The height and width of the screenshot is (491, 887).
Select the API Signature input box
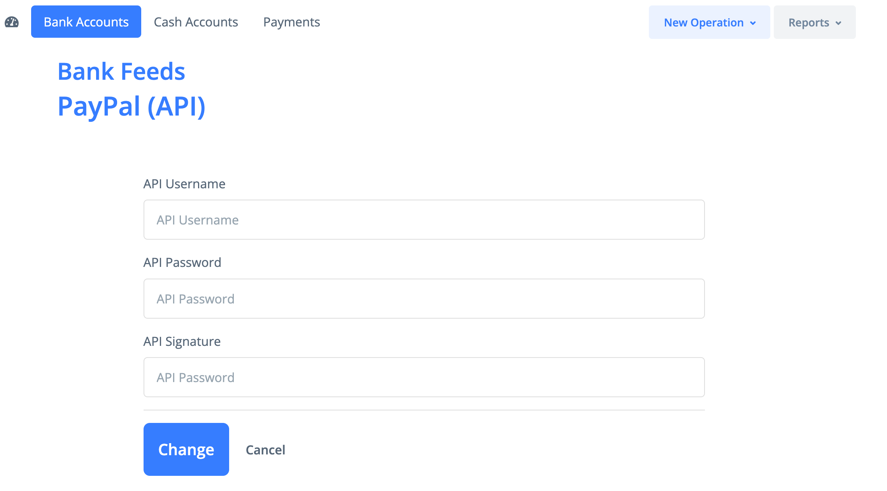[424, 377]
